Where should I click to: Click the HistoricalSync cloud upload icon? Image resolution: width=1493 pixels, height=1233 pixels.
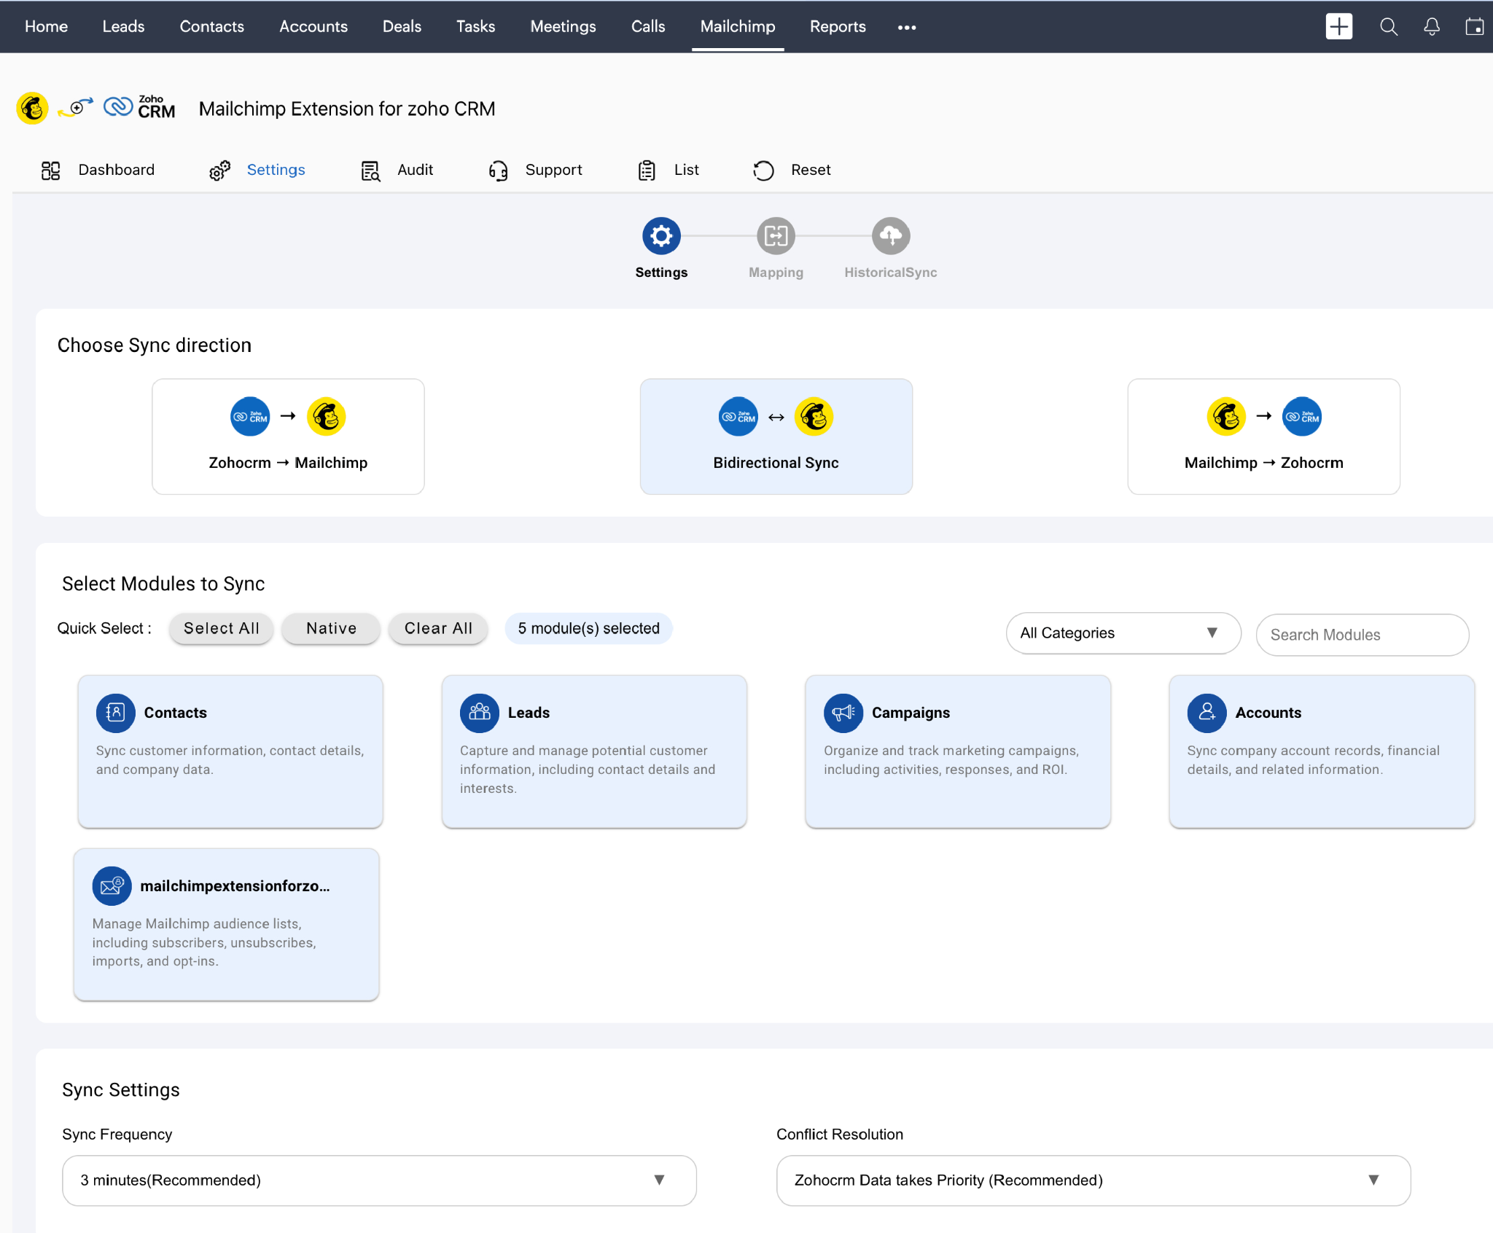[891, 236]
